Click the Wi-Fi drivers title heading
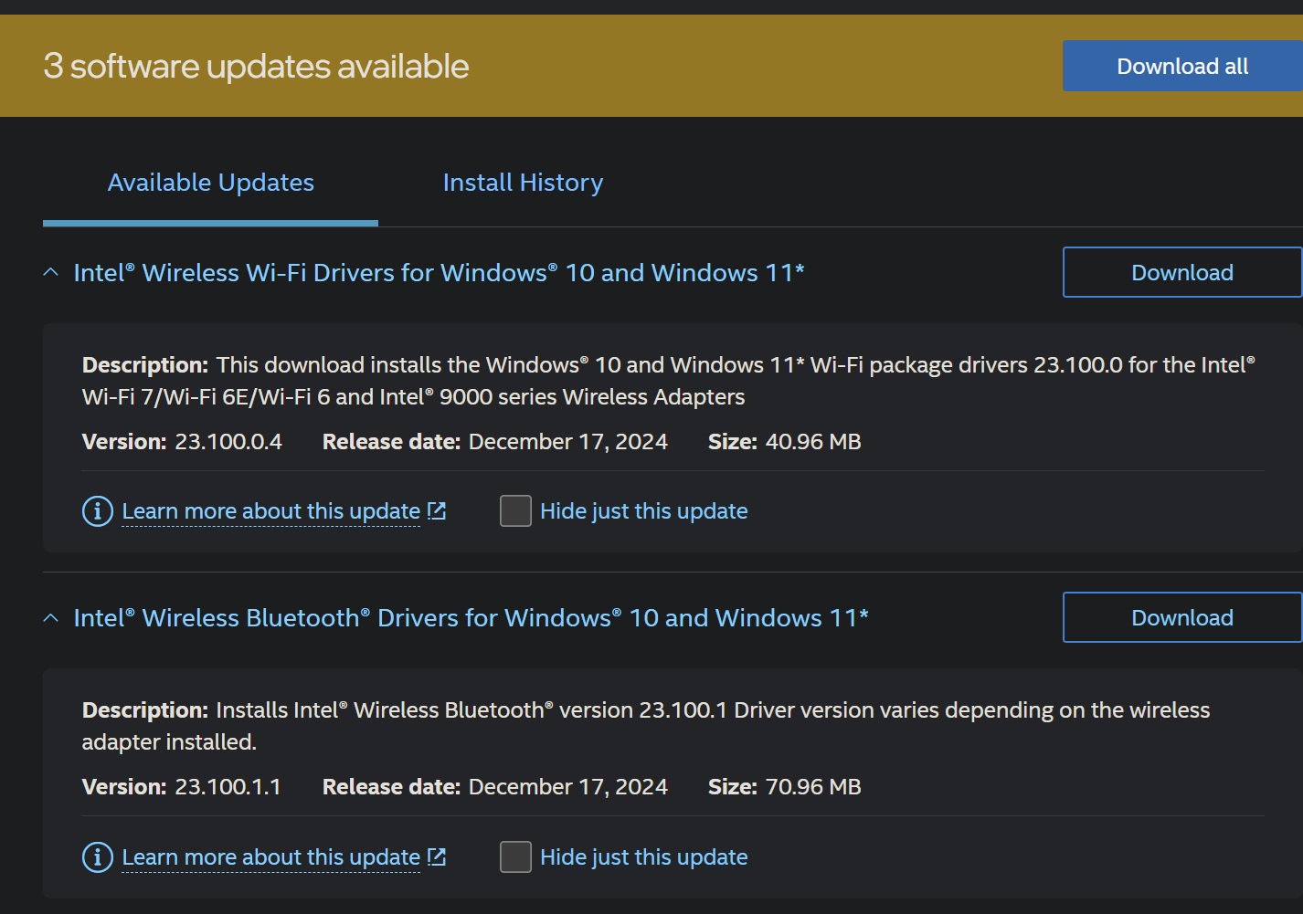This screenshot has height=914, width=1303. (x=438, y=272)
